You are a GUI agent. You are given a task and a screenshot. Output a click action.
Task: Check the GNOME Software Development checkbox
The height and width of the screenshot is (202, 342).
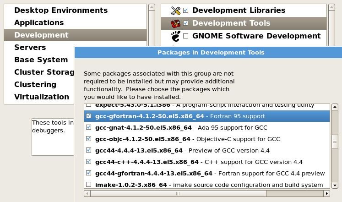point(185,36)
